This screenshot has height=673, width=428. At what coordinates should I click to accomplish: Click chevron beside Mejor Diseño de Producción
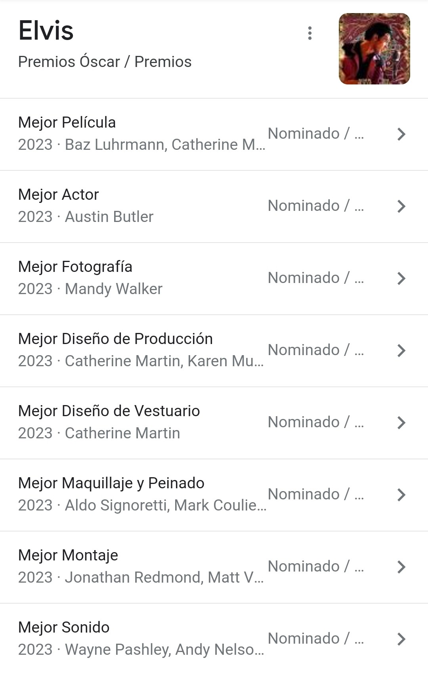[401, 351]
